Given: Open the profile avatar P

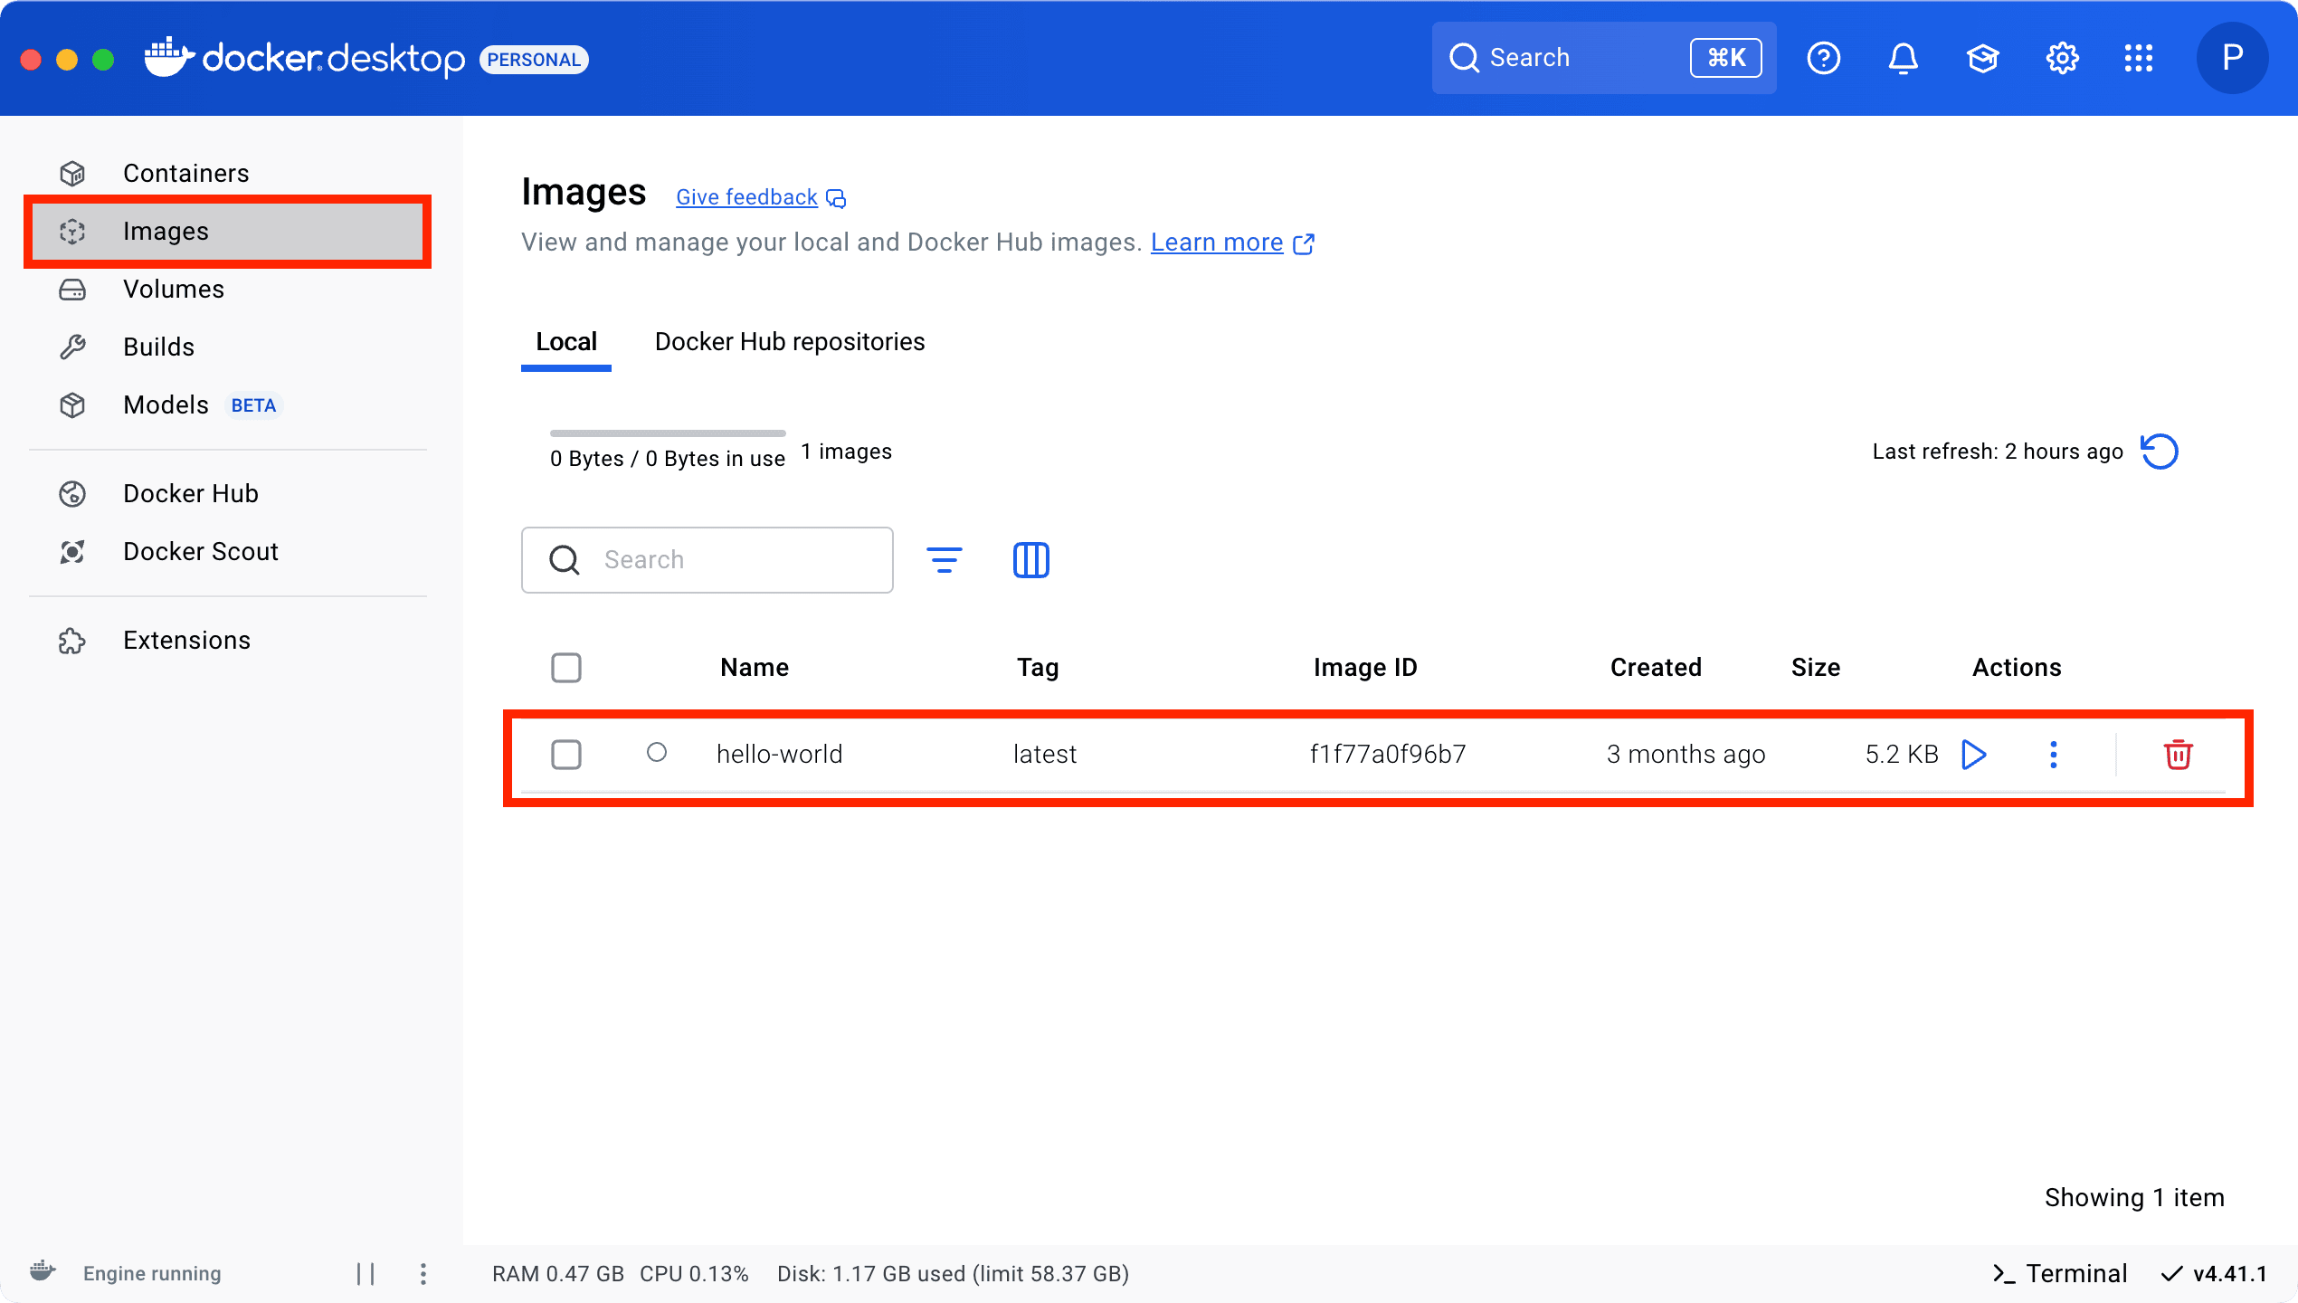Looking at the screenshot, I should (x=2232, y=58).
